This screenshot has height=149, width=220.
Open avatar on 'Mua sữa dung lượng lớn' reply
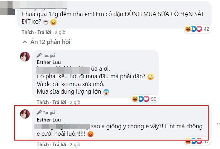pyautogui.click(x=25, y=57)
